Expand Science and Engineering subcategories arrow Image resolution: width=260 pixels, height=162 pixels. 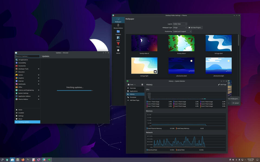click(x=38, y=90)
